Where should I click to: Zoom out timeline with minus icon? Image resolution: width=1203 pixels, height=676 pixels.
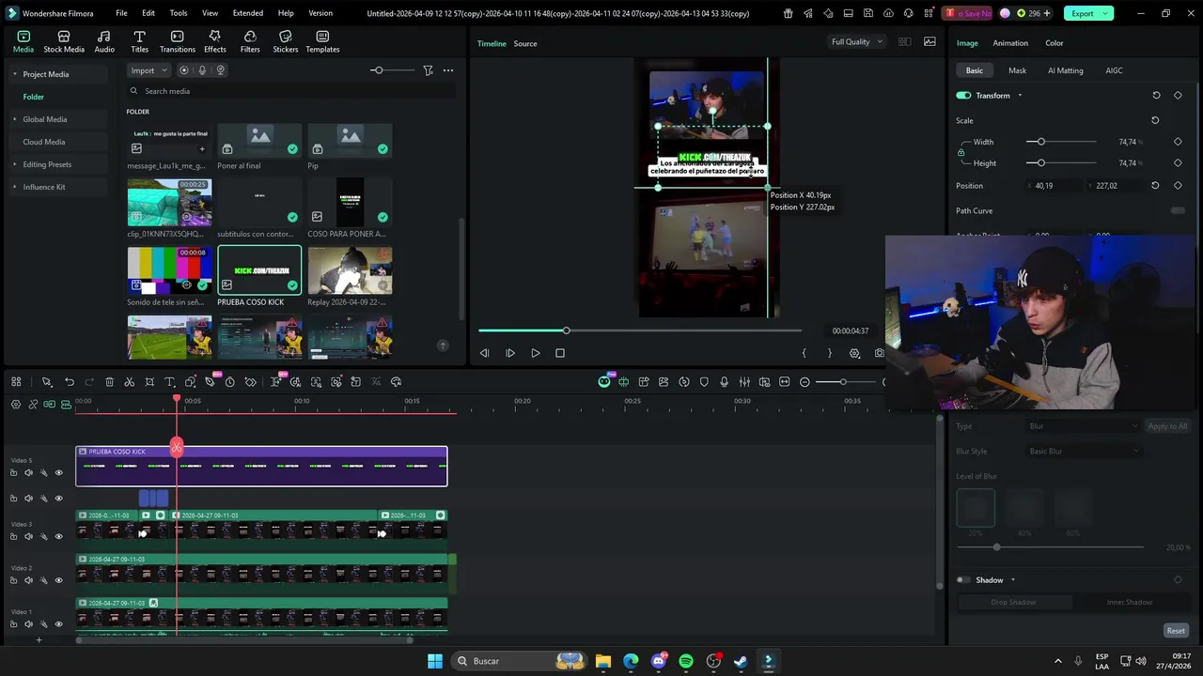[x=805, y=382]
